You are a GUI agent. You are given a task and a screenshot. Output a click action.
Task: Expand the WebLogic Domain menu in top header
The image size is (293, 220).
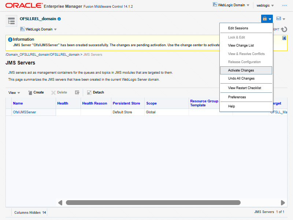(x=248, y=5)
